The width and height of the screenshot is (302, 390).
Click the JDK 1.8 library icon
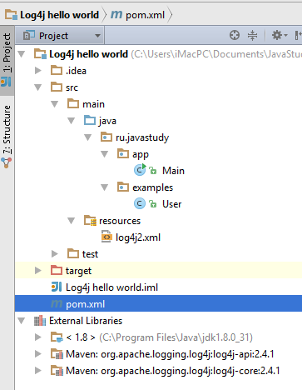click(x=57, y=337)
